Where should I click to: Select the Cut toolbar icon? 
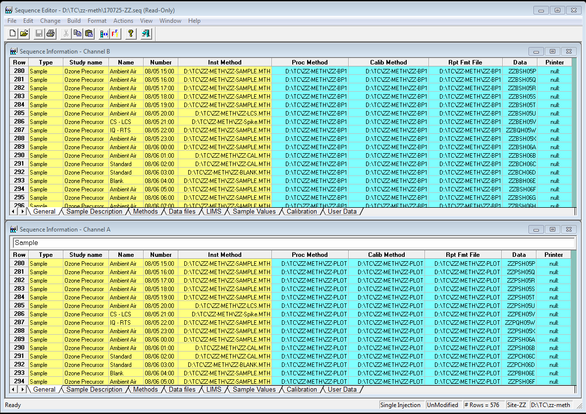point(66,33)
